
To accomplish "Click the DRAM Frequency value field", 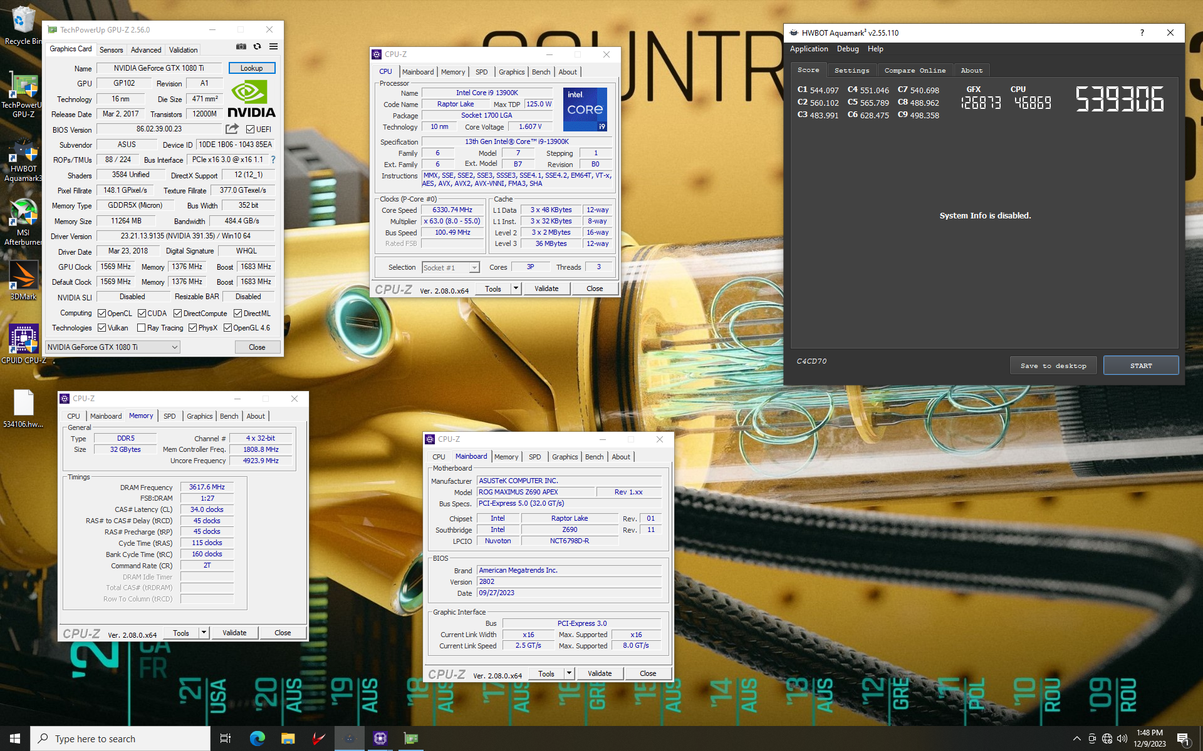I will (x=207, y=487).
